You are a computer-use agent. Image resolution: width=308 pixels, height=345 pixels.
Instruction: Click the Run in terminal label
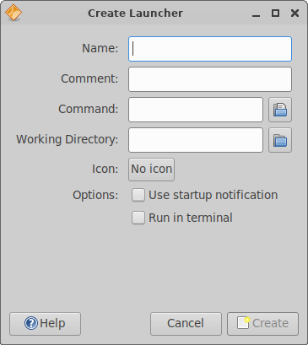click(x=191, y=218)
